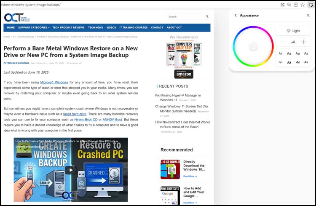Click the PC TROUBLESHOOTING category tag
This screenshot has height=206, width=316.
pos(16,63)
